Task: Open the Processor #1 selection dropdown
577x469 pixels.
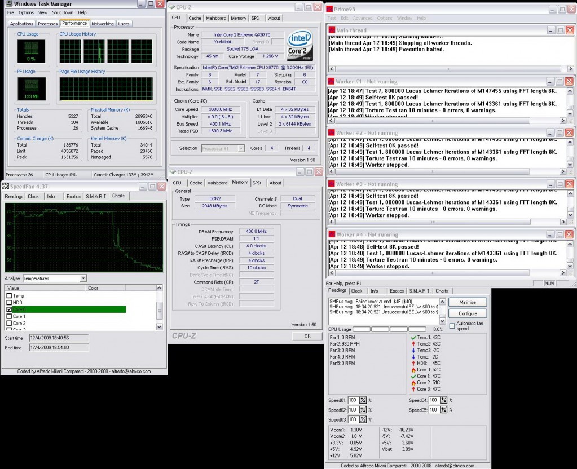Action: click(240, 148)
